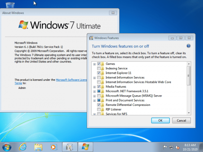Enable the RIP Listener checkbox
This screenshot has height=152, width=203.
99,109
